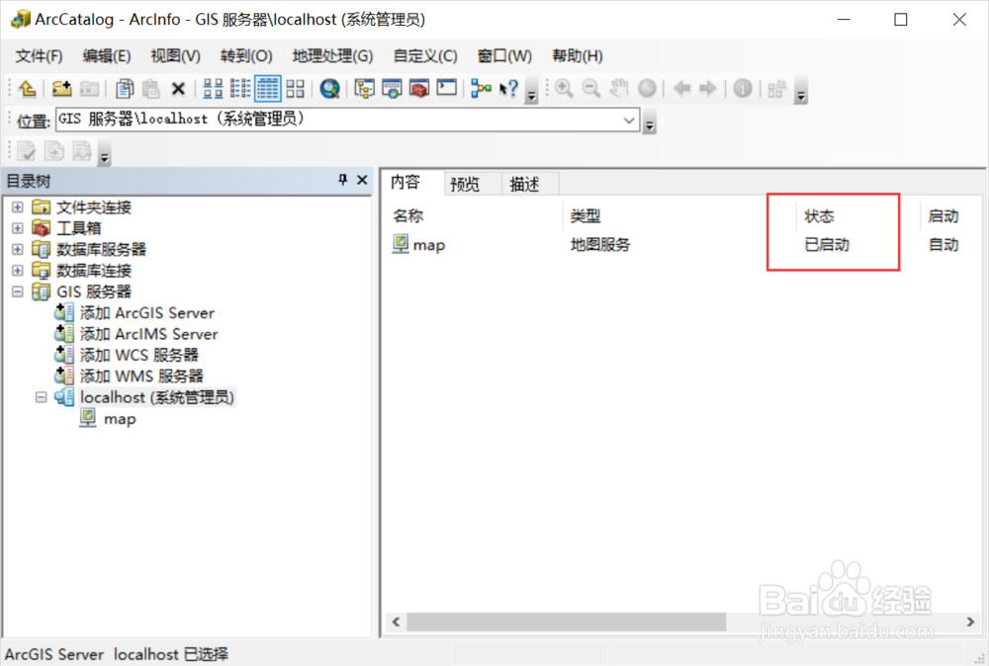Select the Zoom Out tool

coord(590,89)
